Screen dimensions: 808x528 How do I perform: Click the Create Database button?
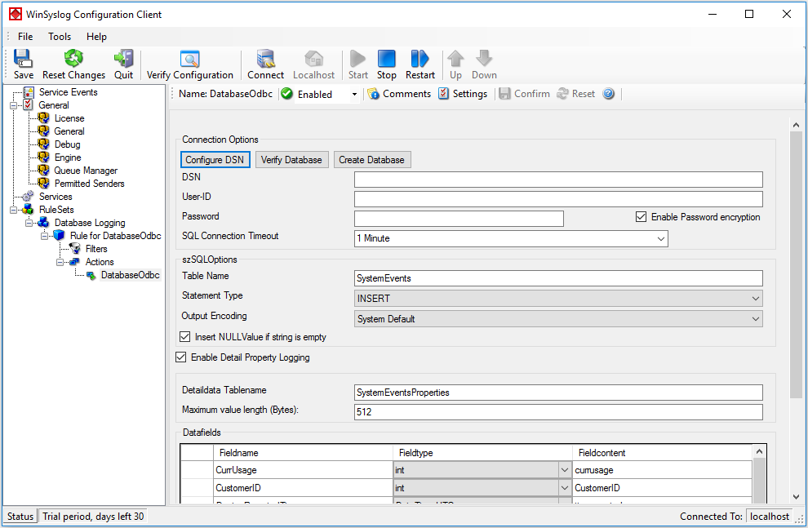coord(371,160)
